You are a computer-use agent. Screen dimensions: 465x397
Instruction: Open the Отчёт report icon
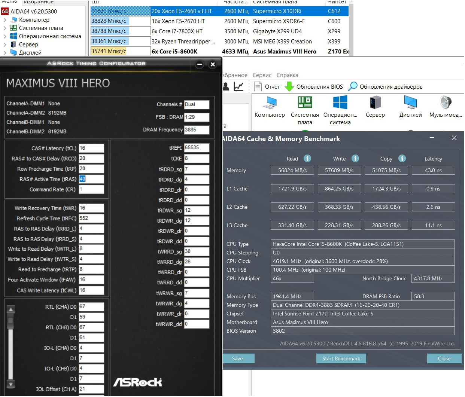[258, 86]
